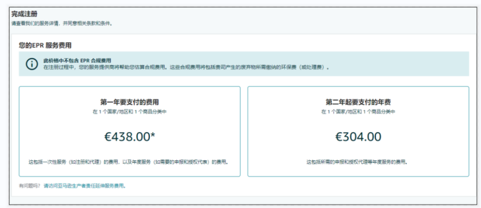
Task: Click the €438.00 first-year price
Action: [127, 137]
